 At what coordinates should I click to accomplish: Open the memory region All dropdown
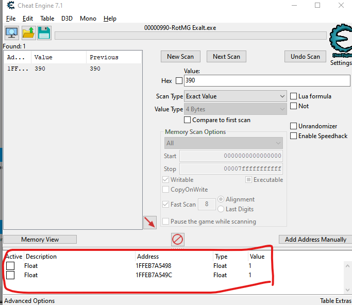[223, 143]
